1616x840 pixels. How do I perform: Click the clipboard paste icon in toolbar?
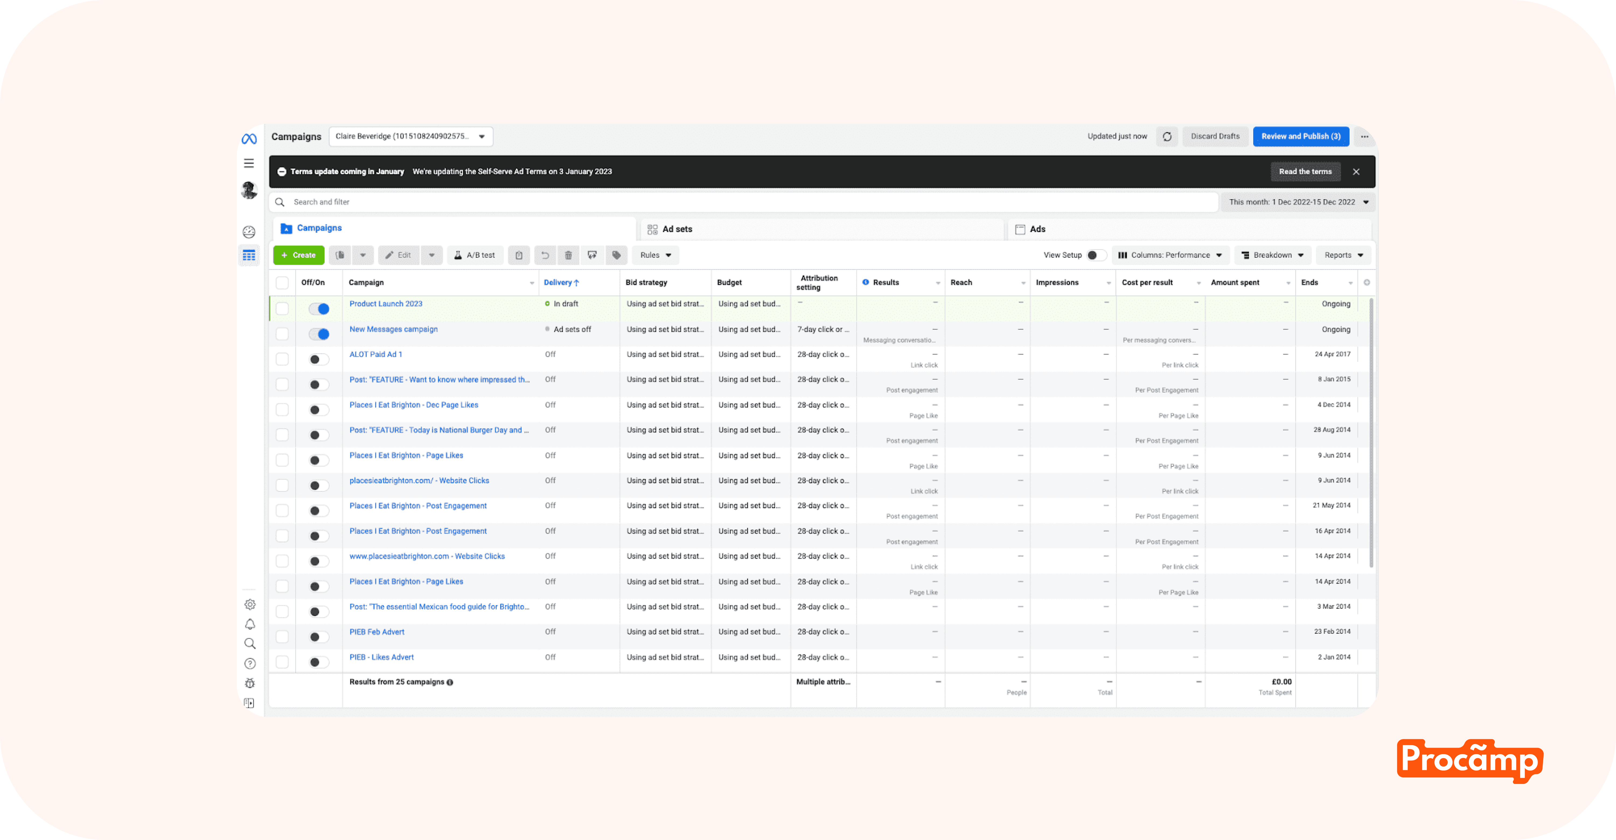(x=519, y=255)
